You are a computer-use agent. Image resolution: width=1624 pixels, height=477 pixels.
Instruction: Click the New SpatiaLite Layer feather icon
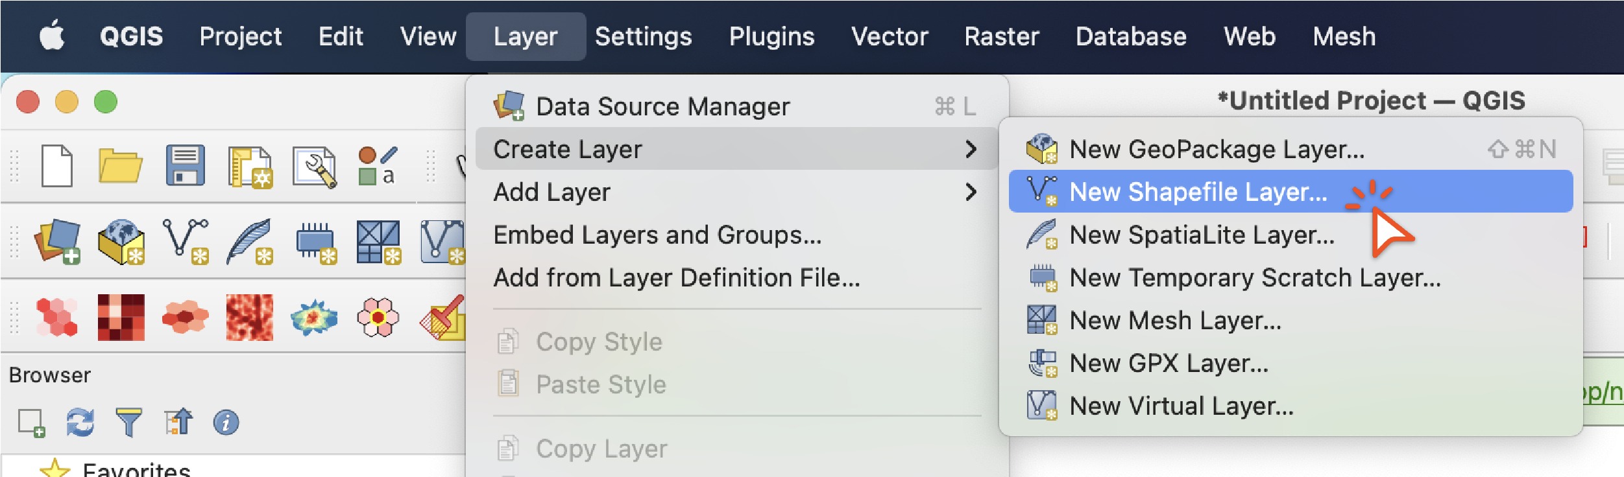(x=250, y=241)
